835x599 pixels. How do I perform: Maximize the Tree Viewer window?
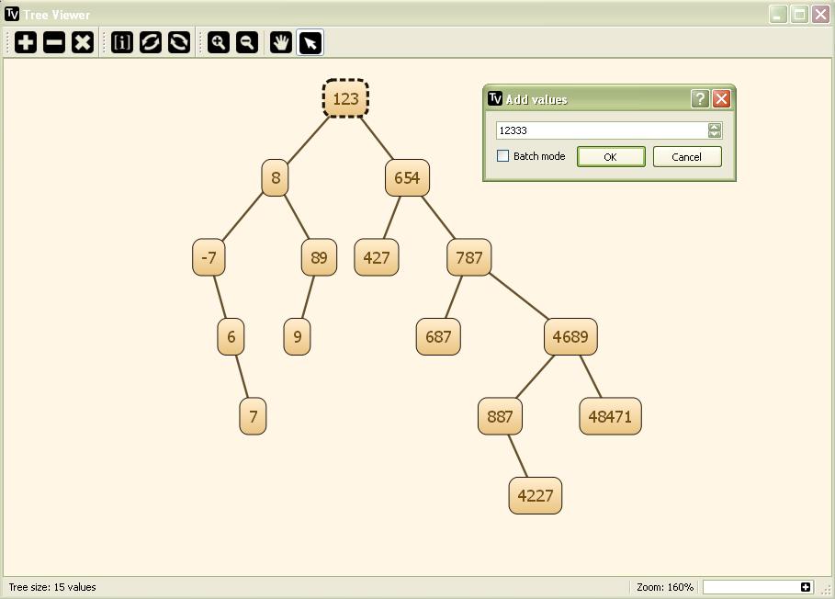[799, 15]
